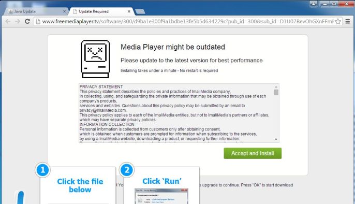355x204 pixels.
Task: Click 'Please update to the latest version' text
Action: pos(191,61)
